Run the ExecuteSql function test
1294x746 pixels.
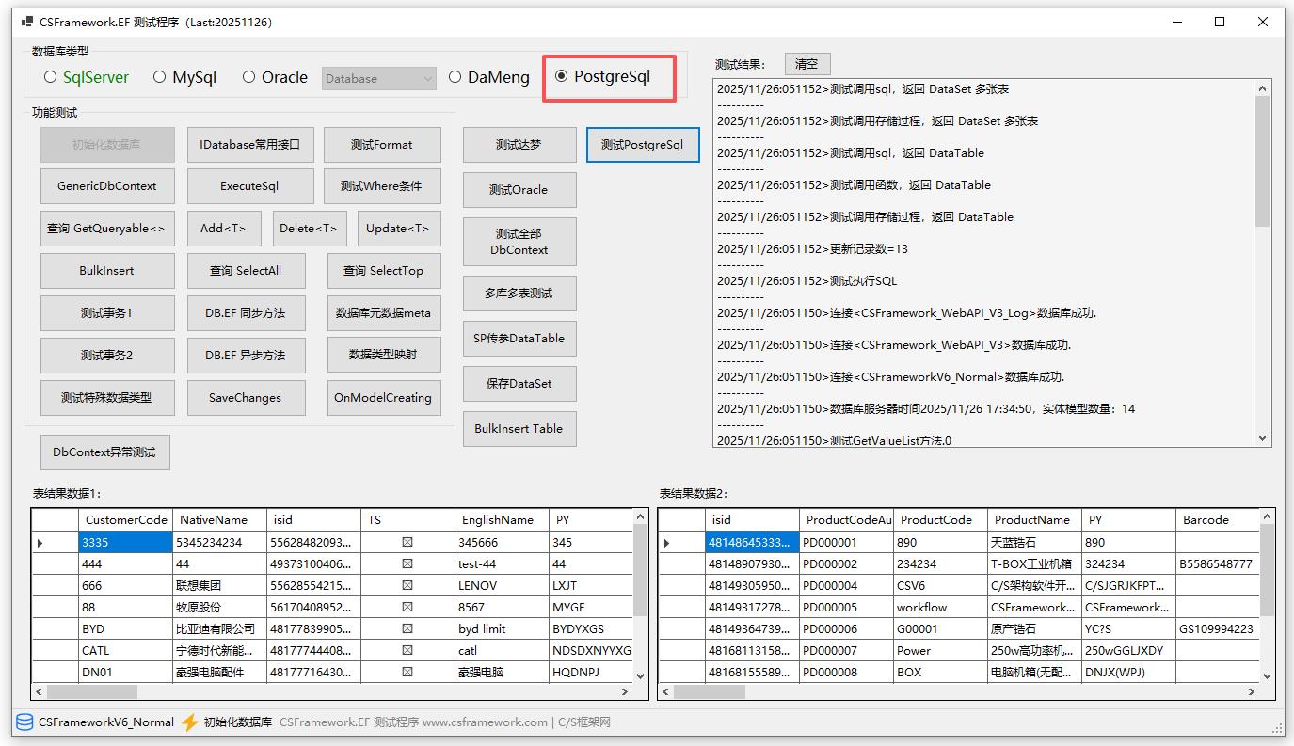click(250, 186)
